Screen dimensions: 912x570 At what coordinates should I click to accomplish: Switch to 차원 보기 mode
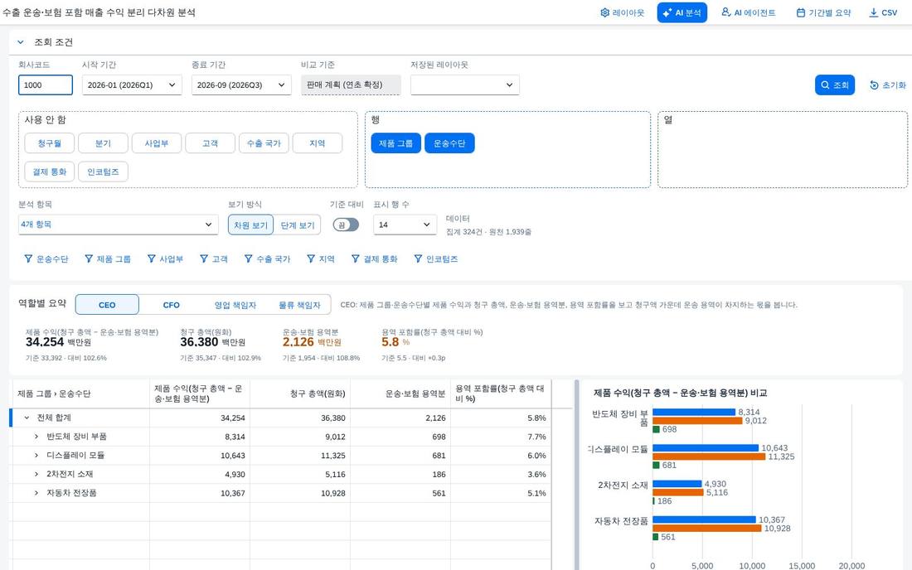click(250, 225)
